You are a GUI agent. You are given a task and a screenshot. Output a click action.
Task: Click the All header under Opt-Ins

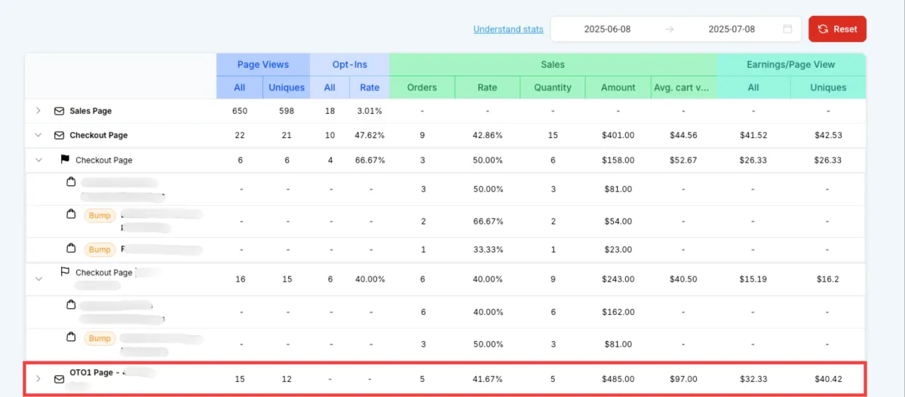pos(330,87)
